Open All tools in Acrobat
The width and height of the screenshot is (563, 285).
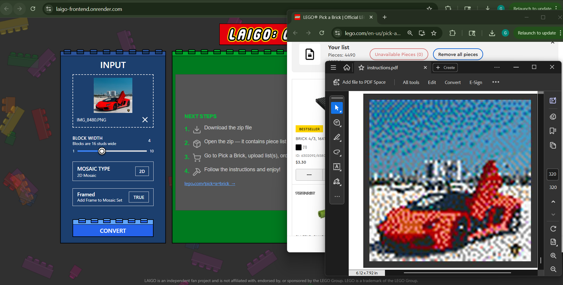tap(411, 83)
